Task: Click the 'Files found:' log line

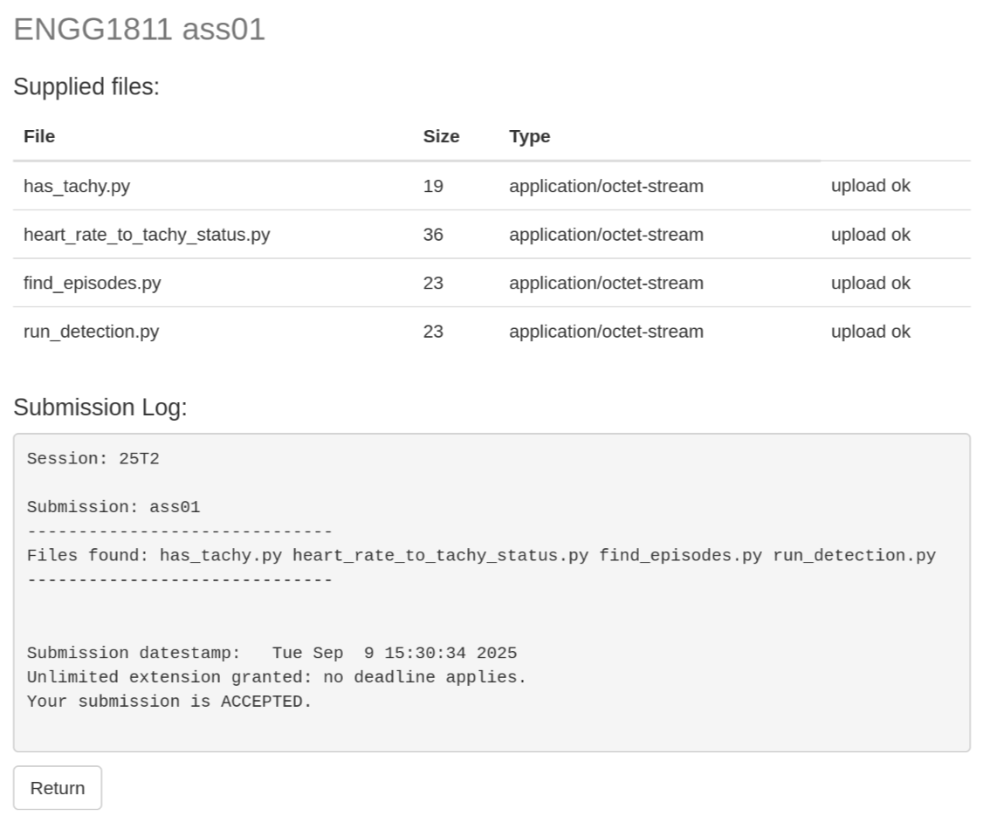Action: (x=481, y=556)
